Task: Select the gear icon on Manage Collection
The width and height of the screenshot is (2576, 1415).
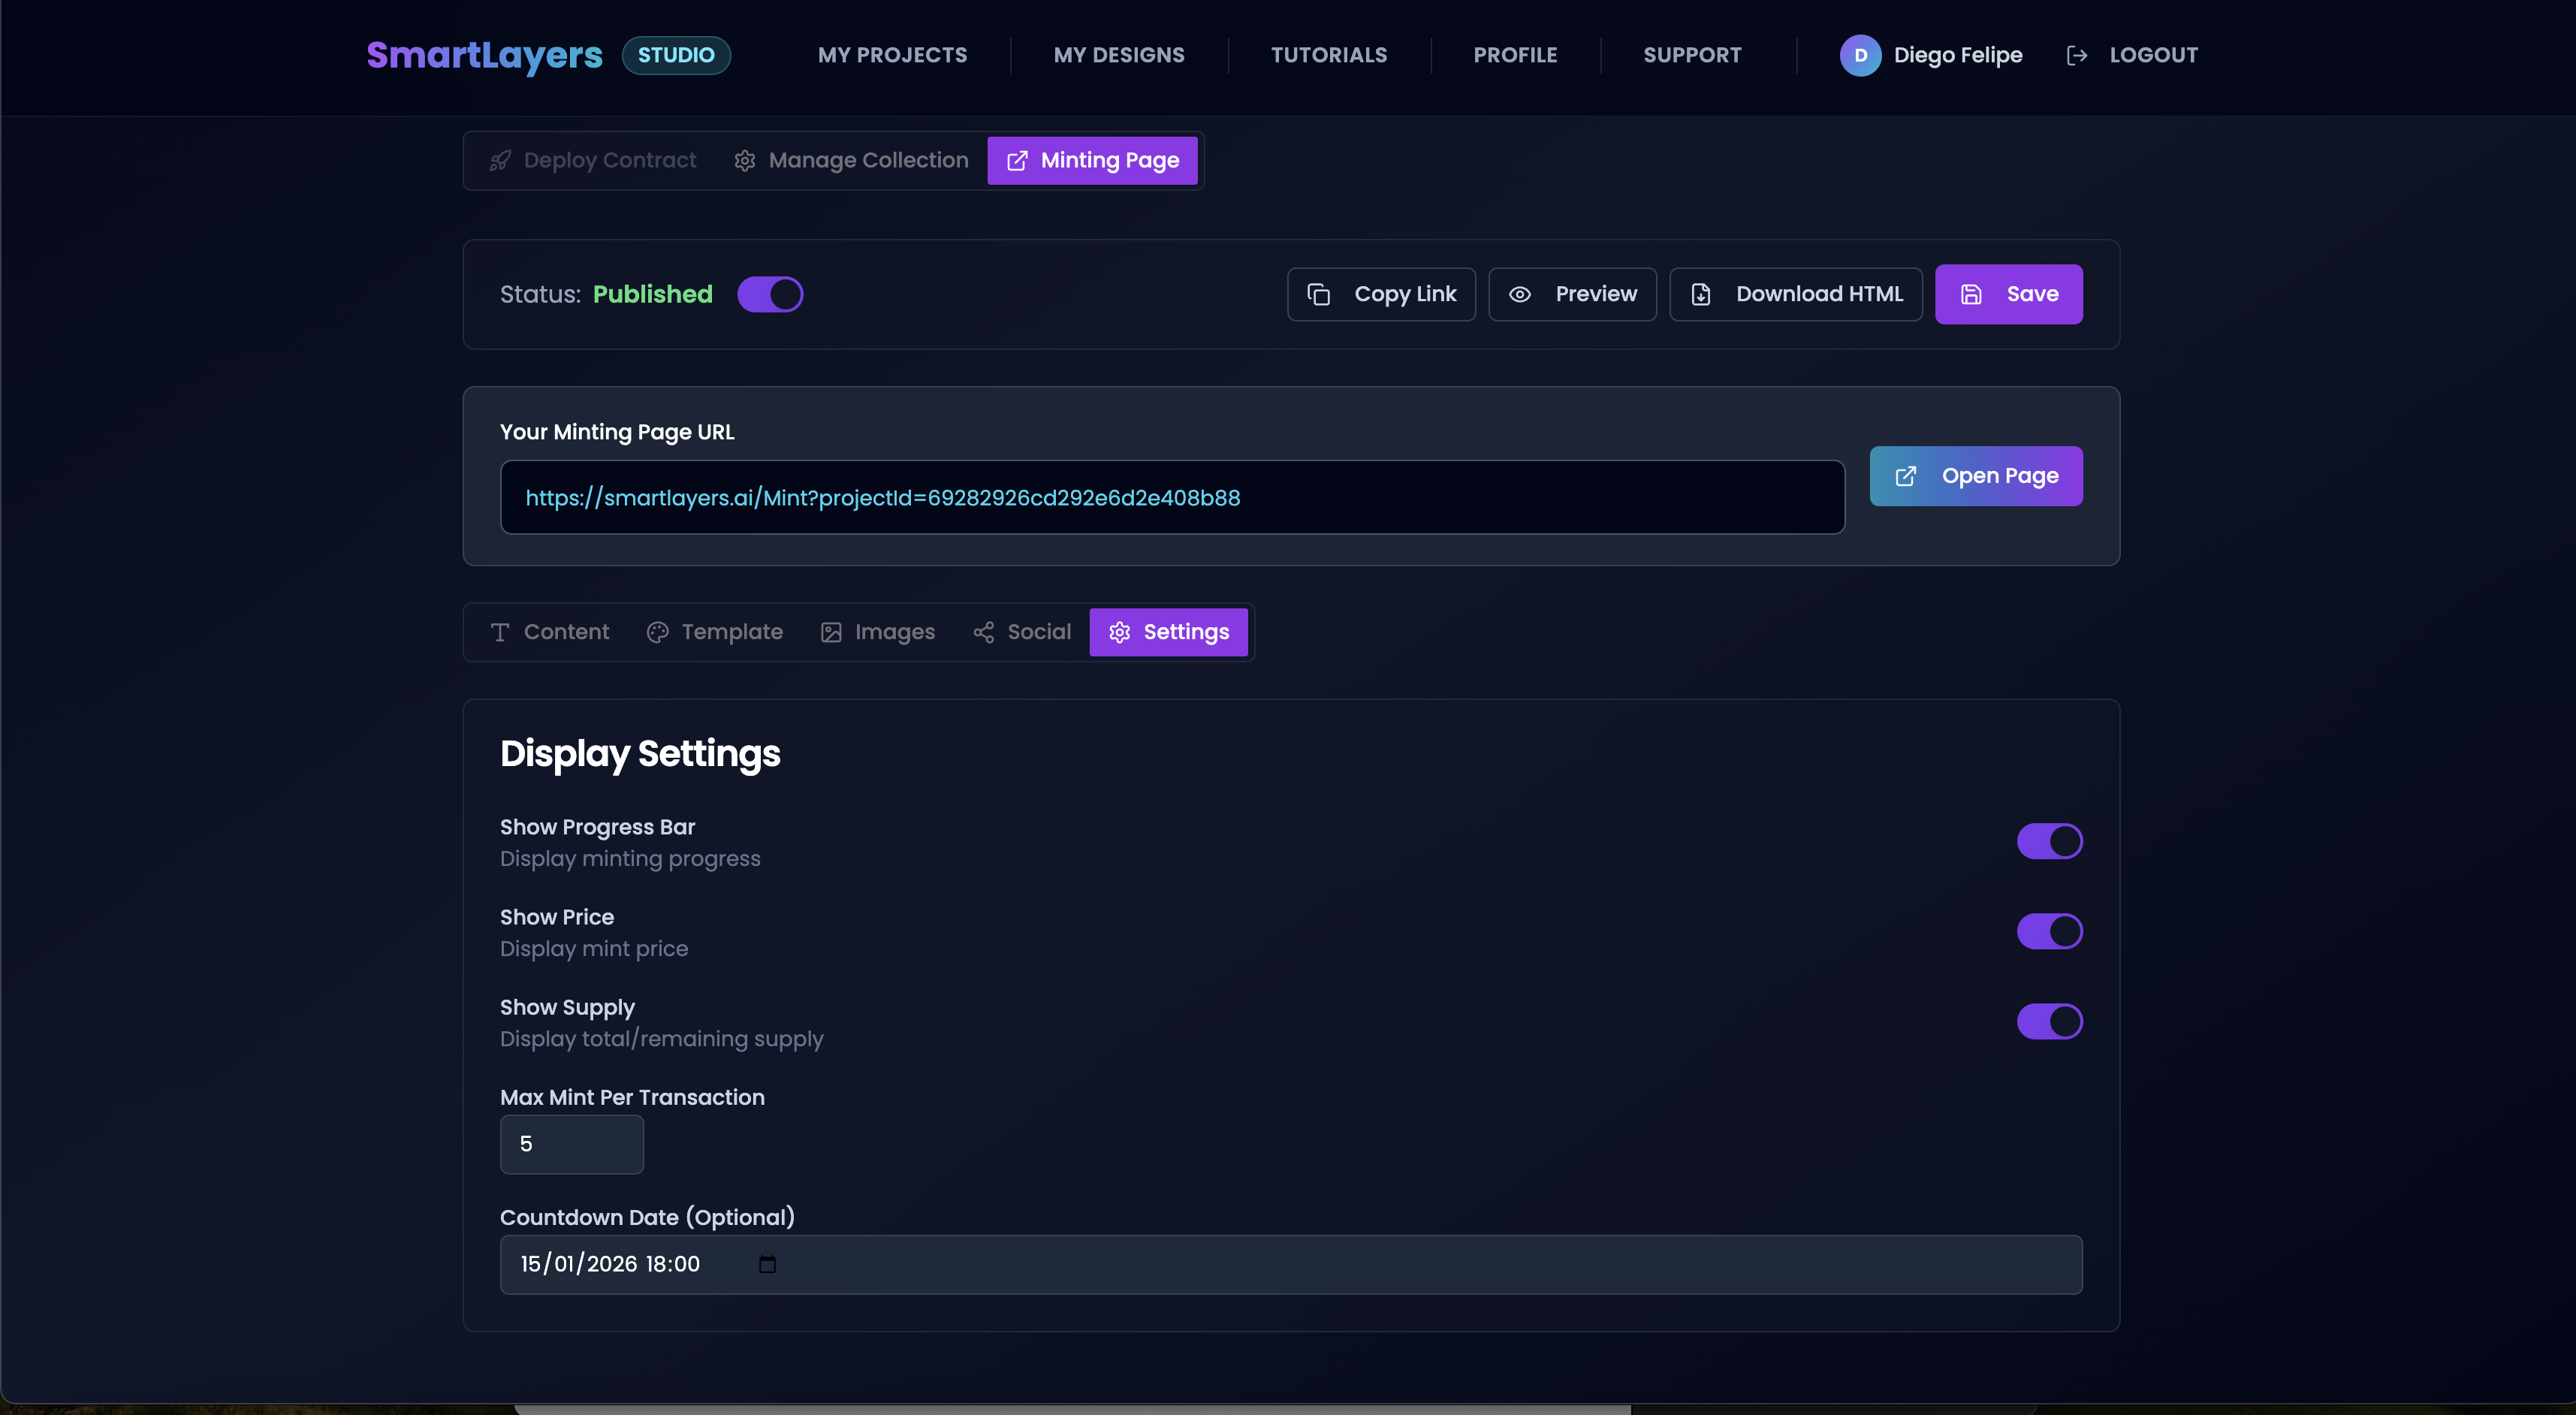Action: [x=745, y=160]
